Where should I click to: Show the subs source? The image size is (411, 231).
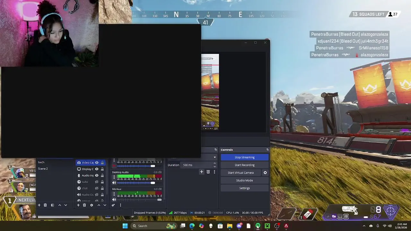pos(97,182)
